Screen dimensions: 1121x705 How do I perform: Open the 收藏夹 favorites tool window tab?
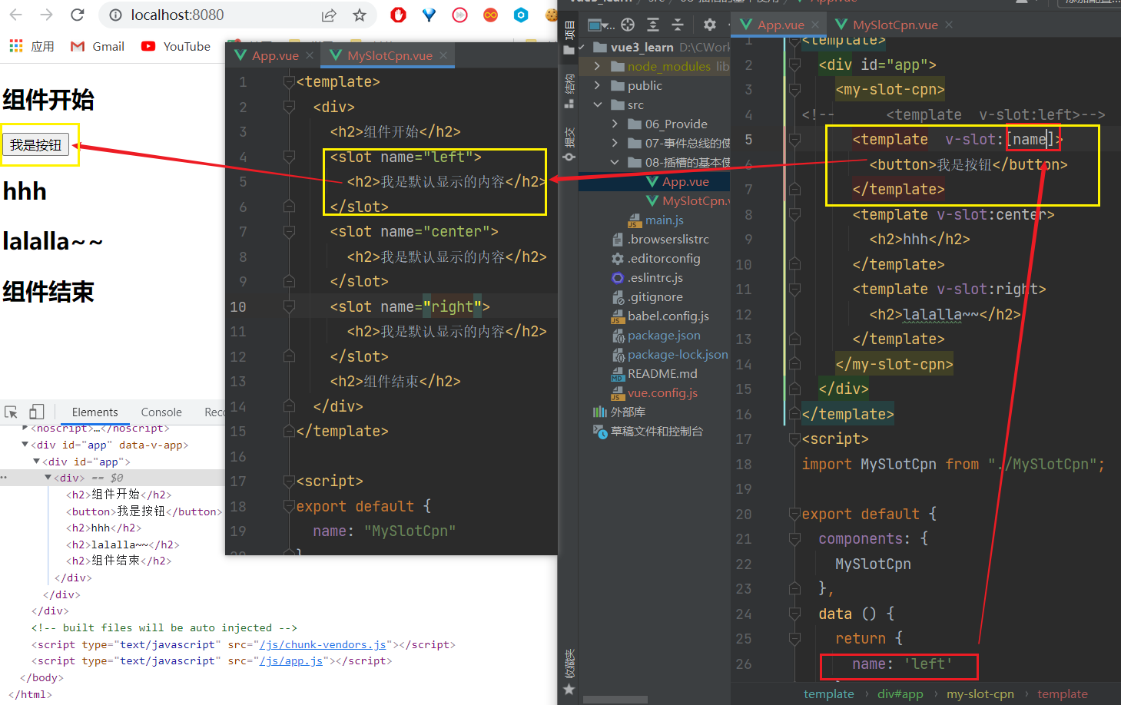pos(569,672)
